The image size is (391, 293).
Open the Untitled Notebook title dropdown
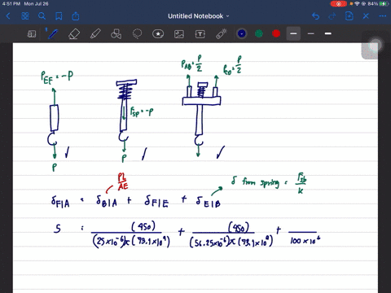pos(199,16)
